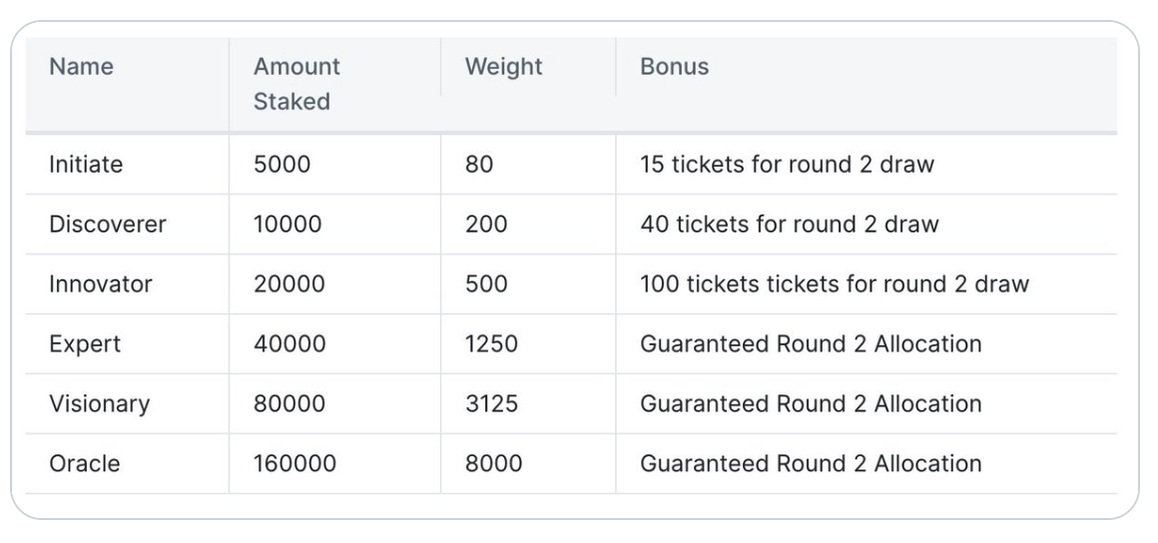Click the 15 tickets bonus text

coord(788,164)
